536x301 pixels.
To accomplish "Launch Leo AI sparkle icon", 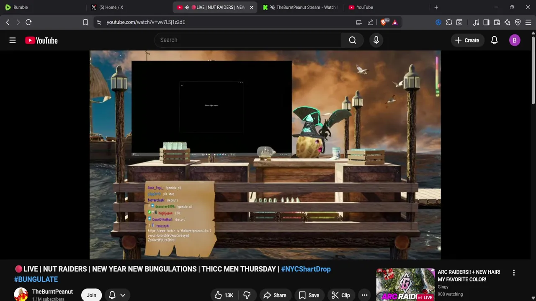I will (x=507, y=22).
